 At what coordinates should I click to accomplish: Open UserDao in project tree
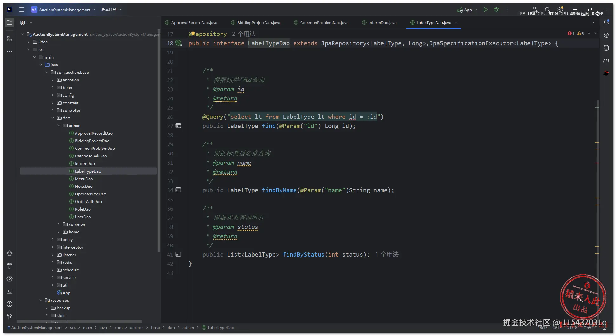pyautogui.click(x=83, y=217)
